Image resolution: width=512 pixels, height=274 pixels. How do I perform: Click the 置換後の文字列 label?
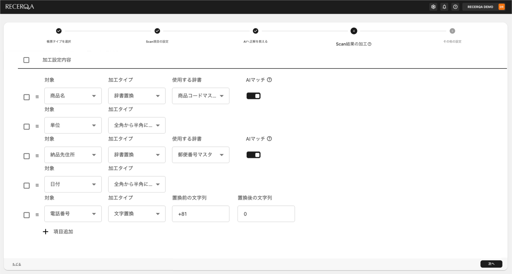[x=255, y=198]
